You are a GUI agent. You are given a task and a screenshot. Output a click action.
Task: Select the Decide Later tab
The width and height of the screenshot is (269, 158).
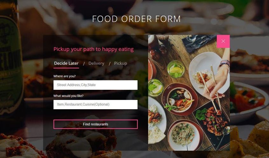(66, 63)
